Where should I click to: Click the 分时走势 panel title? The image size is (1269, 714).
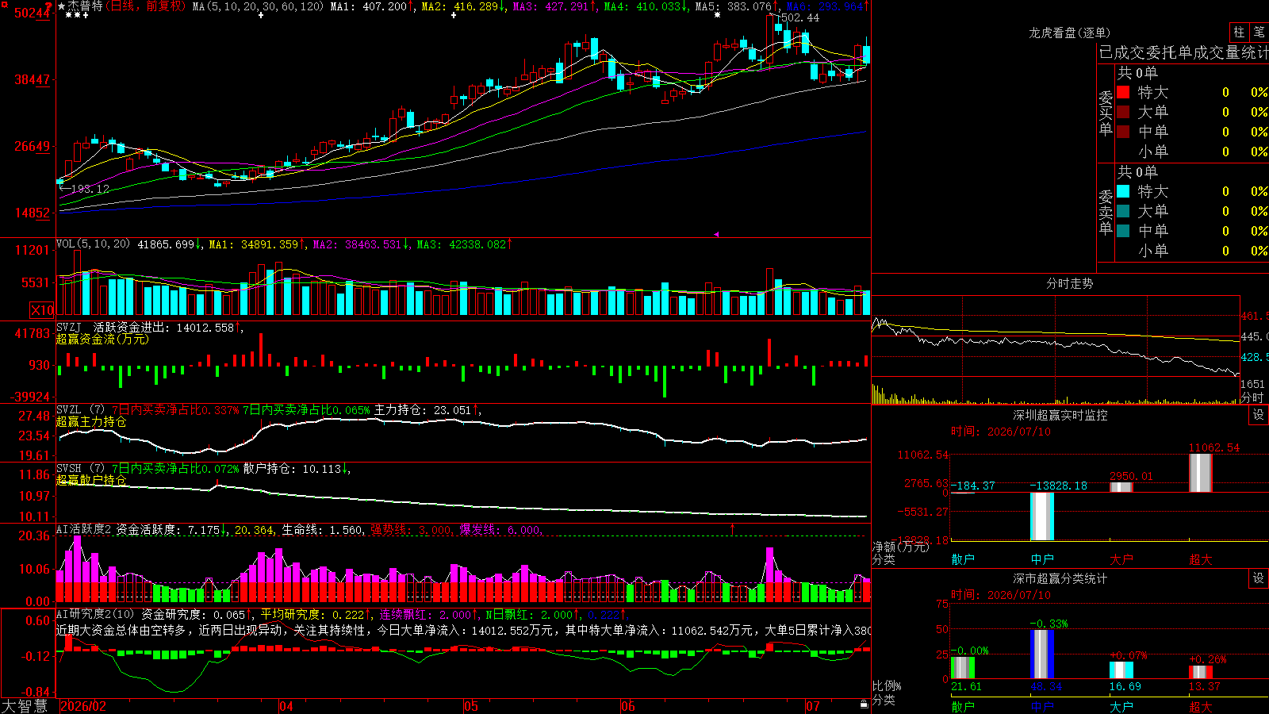click(1069, 283)
